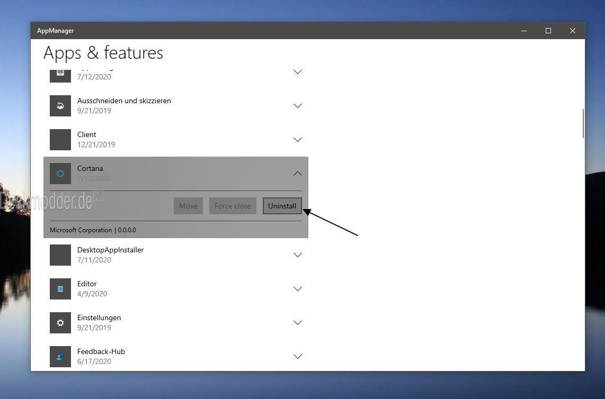
Task: Expand the Client app entry
Action: pos(298,140)
